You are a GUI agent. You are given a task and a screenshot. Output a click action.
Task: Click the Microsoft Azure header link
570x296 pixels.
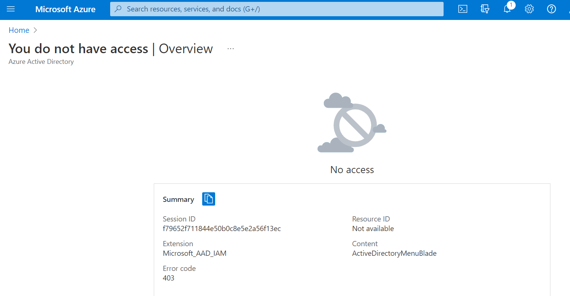[65, 9]
